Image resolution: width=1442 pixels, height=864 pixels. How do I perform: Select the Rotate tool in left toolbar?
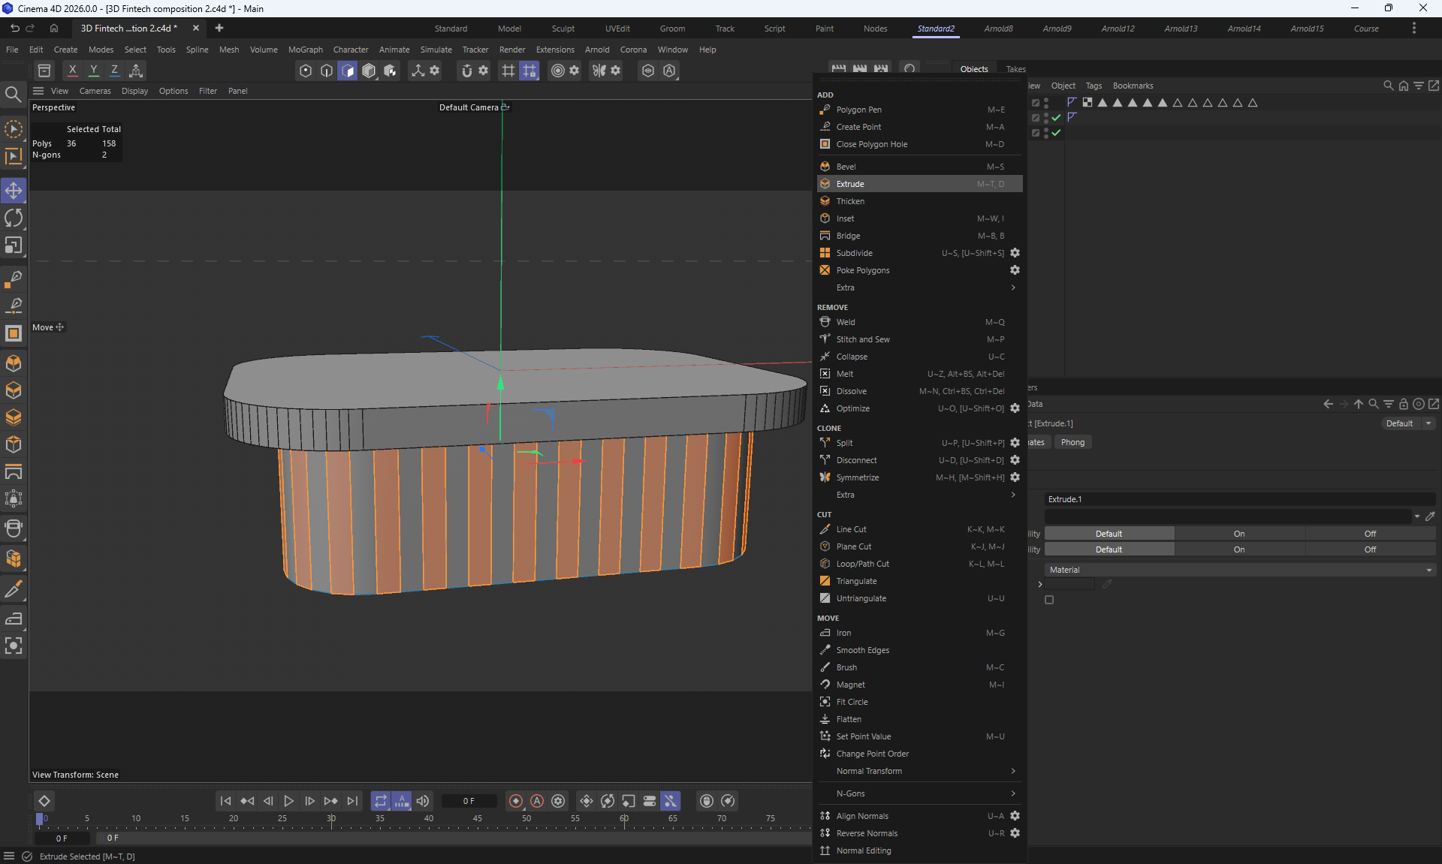tap(14, 218)
